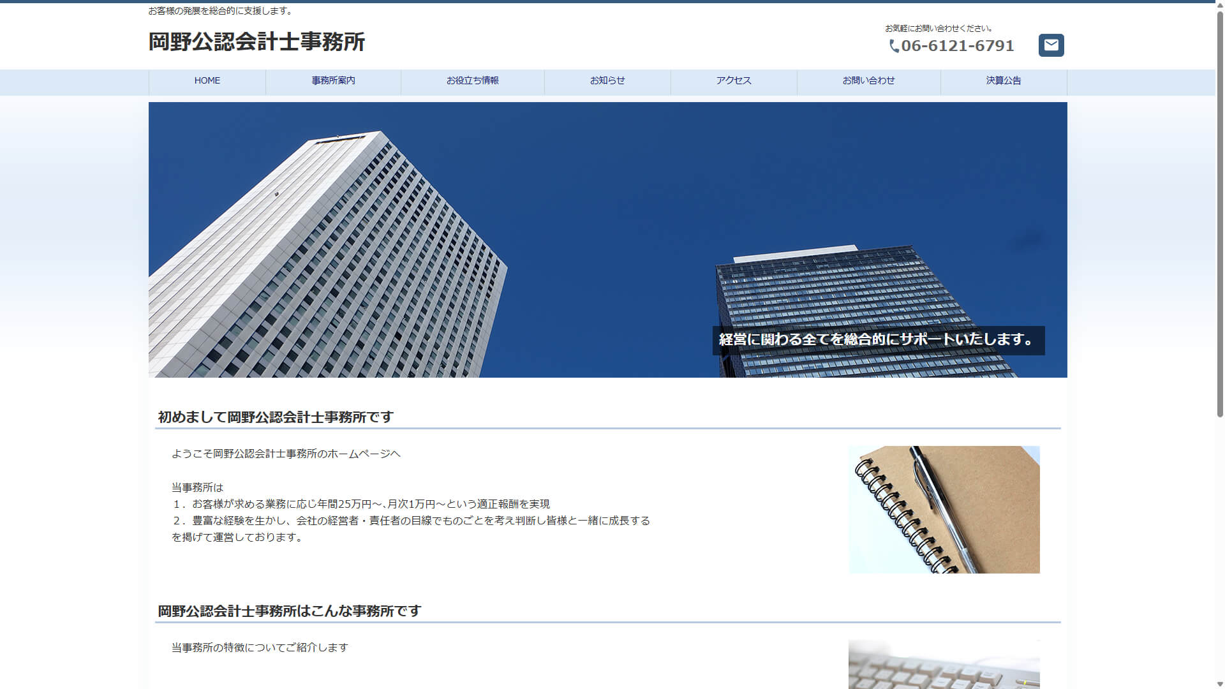The height and width of the screenshot is (689, 1225).
Task: Click the scroll-down arrow of the scrollbar
Action: (1220, 684)
